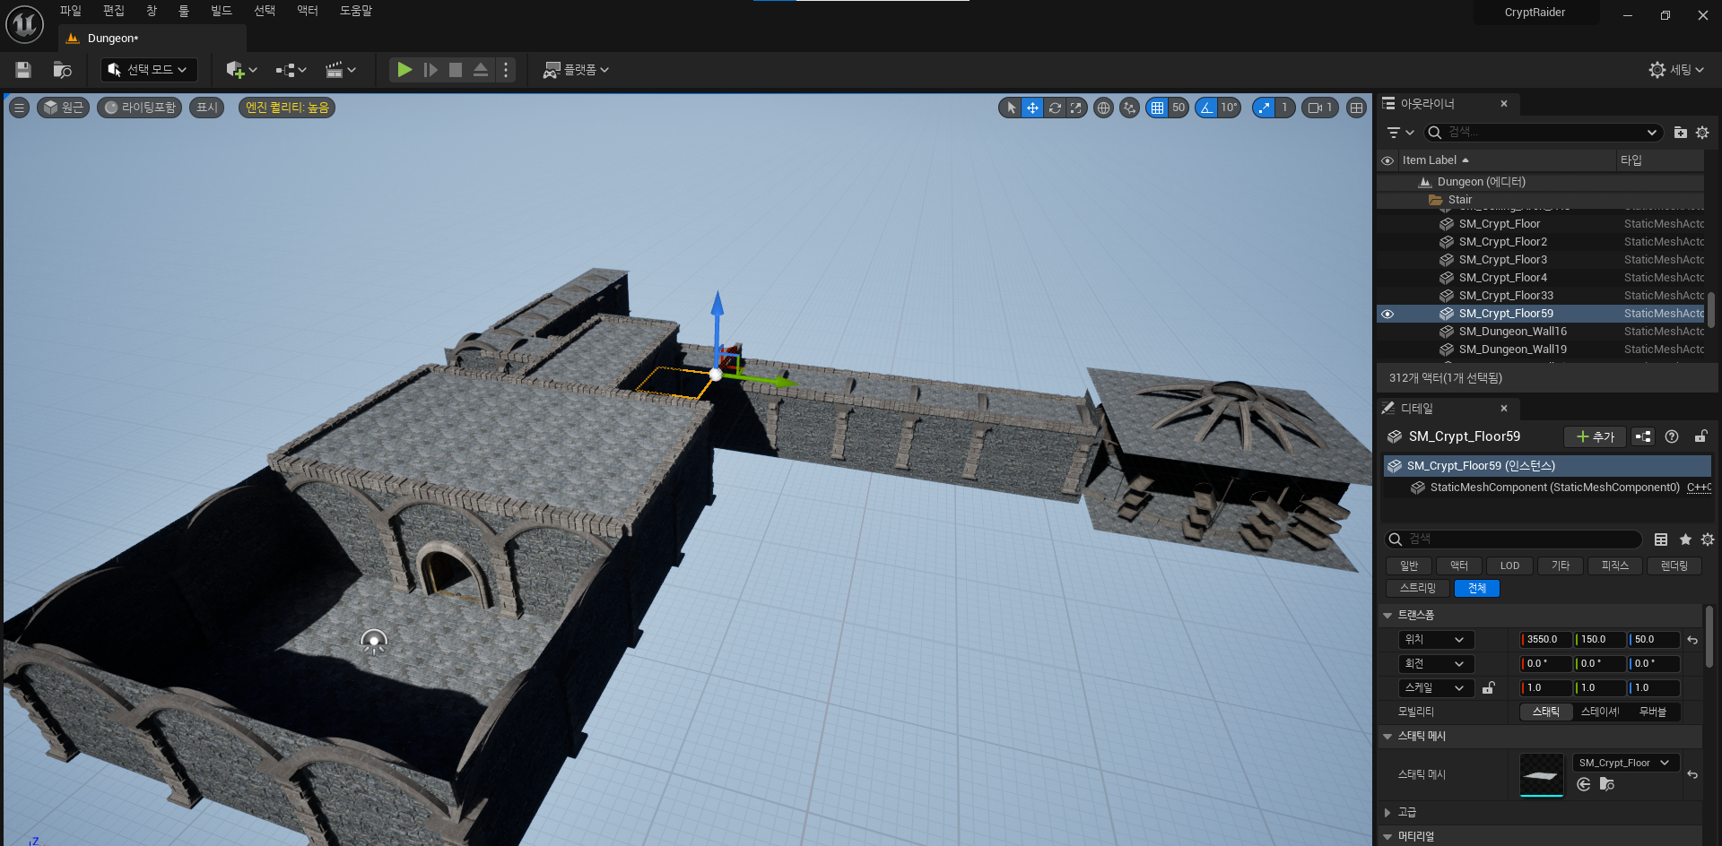Open the Location type dropdown
Screen dimensions: 1722x846
[1436, 640]
